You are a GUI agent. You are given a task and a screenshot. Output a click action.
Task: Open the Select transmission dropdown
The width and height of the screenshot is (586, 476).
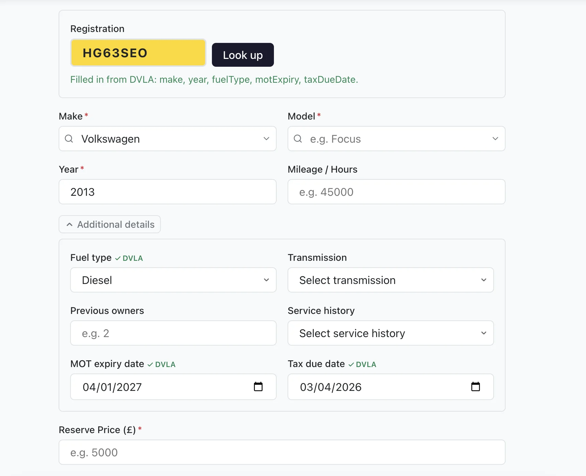click(390, 280)
